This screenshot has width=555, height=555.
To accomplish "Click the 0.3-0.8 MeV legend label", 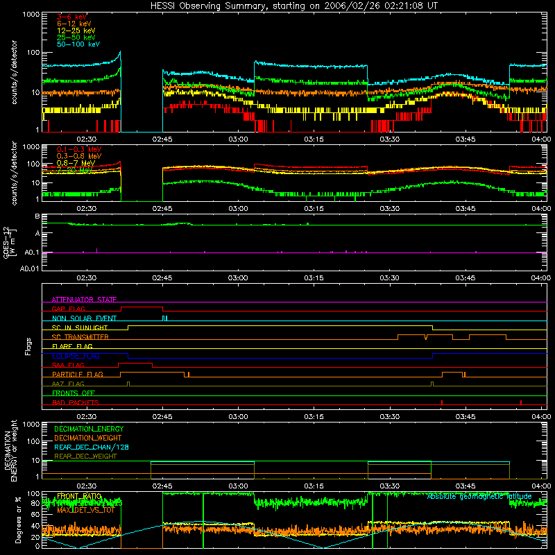I will (79, 157).
